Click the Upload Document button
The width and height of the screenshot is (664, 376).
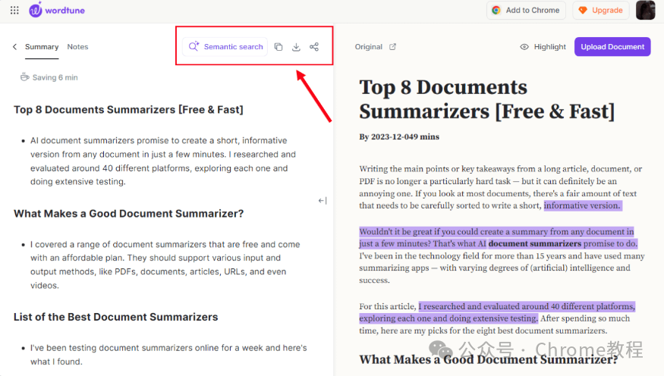pos(612,46)
